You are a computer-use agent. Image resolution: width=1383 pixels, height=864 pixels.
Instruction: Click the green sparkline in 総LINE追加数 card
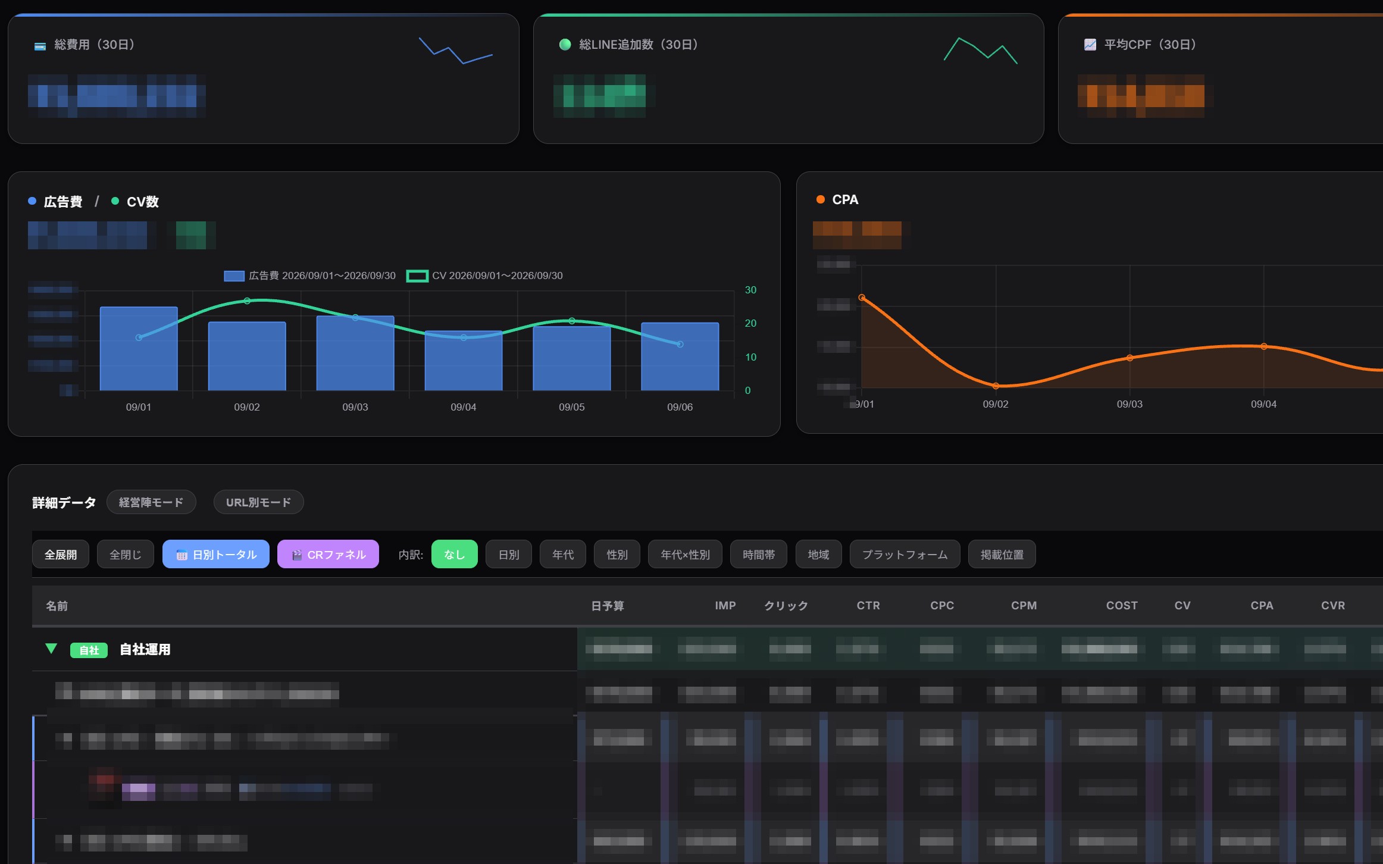pos(981,51)
